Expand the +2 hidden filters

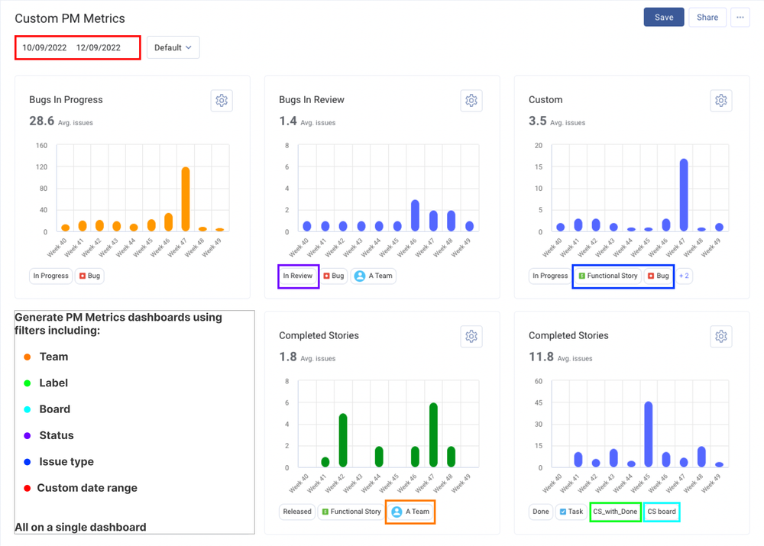click(685, 276)
